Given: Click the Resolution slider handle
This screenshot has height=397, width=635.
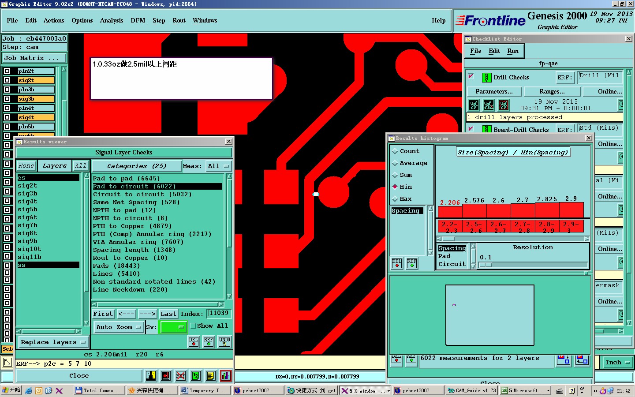Looking at the screenshot, I should click(486, 265).
